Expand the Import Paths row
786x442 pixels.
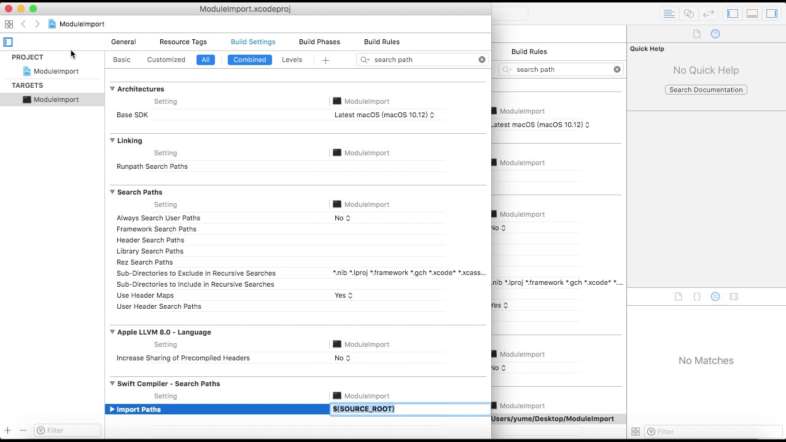point(112,409)
